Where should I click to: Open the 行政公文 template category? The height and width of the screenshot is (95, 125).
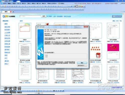[7, 35]
